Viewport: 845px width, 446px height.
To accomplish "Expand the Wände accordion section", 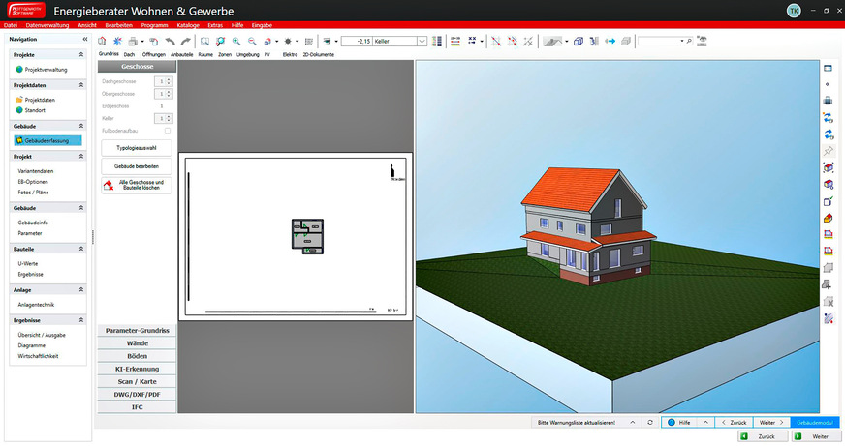I will [137, 343].
